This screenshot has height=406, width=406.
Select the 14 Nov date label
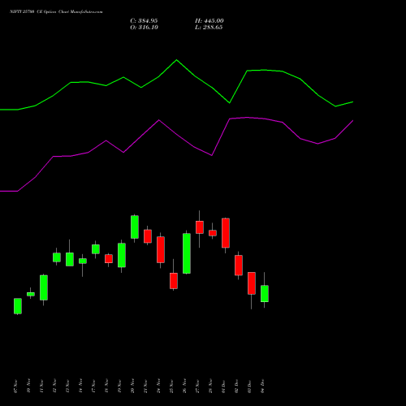pos(80,386)
